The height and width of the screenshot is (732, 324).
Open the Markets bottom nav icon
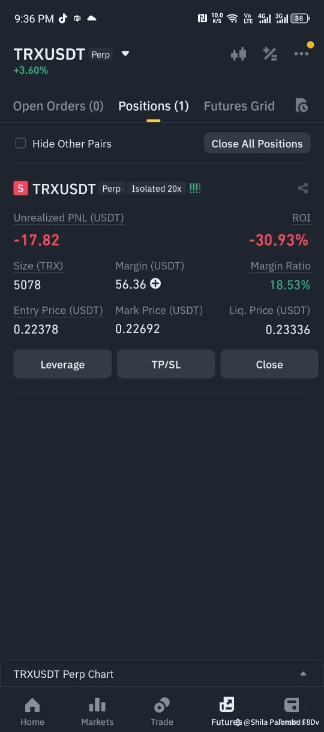[x=97, y=705]
